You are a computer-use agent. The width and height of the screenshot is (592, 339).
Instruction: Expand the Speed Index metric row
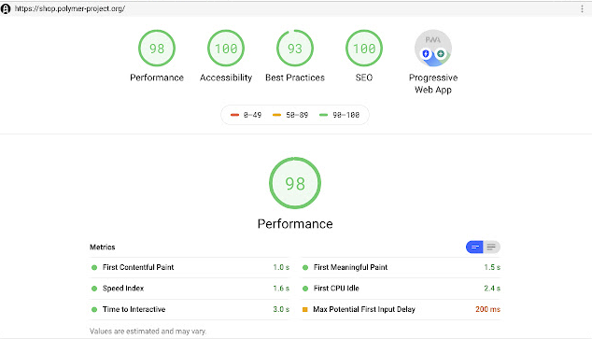tap(190, 289)
